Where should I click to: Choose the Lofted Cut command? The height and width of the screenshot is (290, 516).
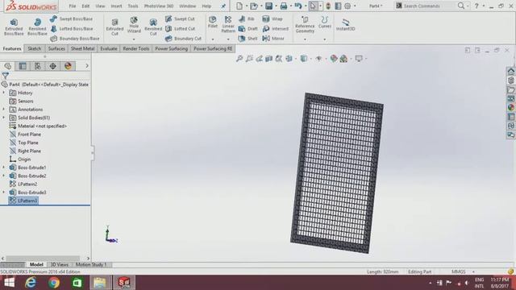pos(180,29)
